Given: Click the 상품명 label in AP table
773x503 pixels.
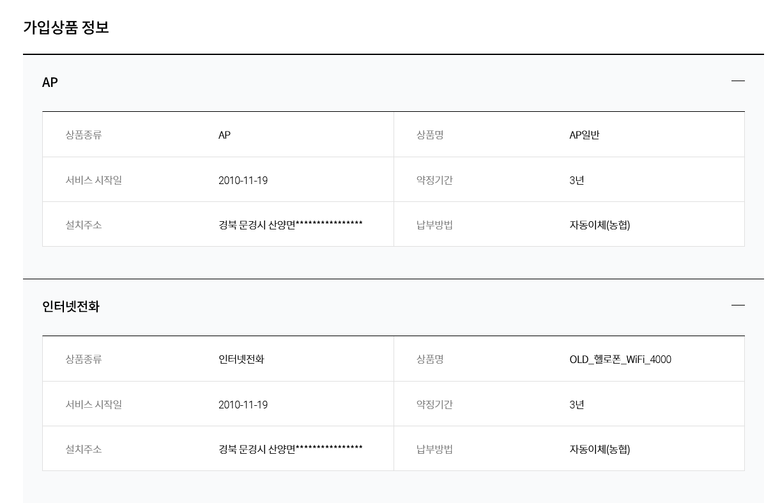Looking at the screenshot, I should 430,135.
